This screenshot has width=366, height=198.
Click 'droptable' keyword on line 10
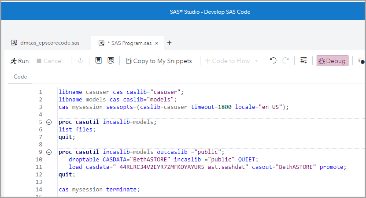(x=84, y=160)
